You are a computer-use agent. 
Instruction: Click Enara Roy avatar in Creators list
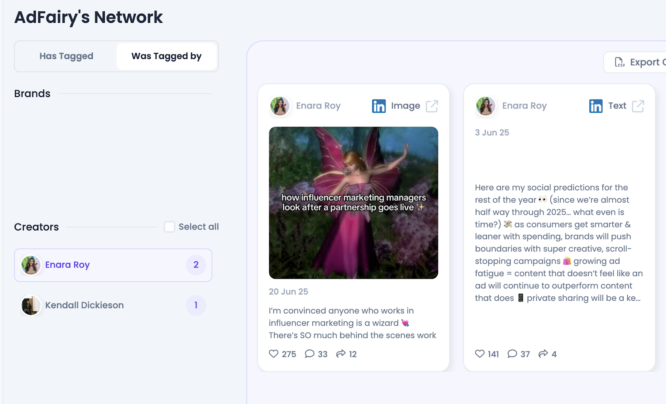pos(31,265)
